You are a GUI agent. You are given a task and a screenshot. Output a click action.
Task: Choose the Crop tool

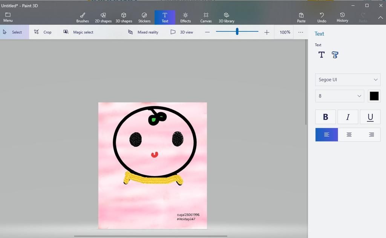click(43, 32)
